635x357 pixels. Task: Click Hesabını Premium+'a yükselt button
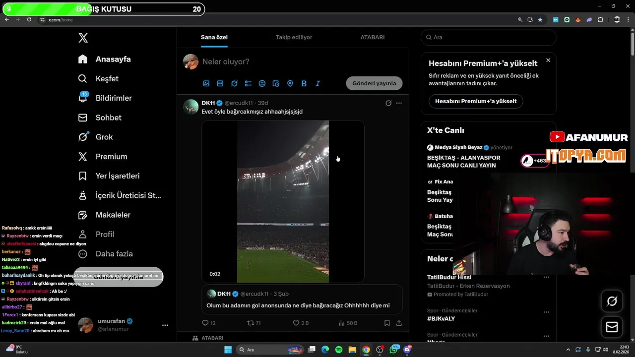click(x=476, y=101)
